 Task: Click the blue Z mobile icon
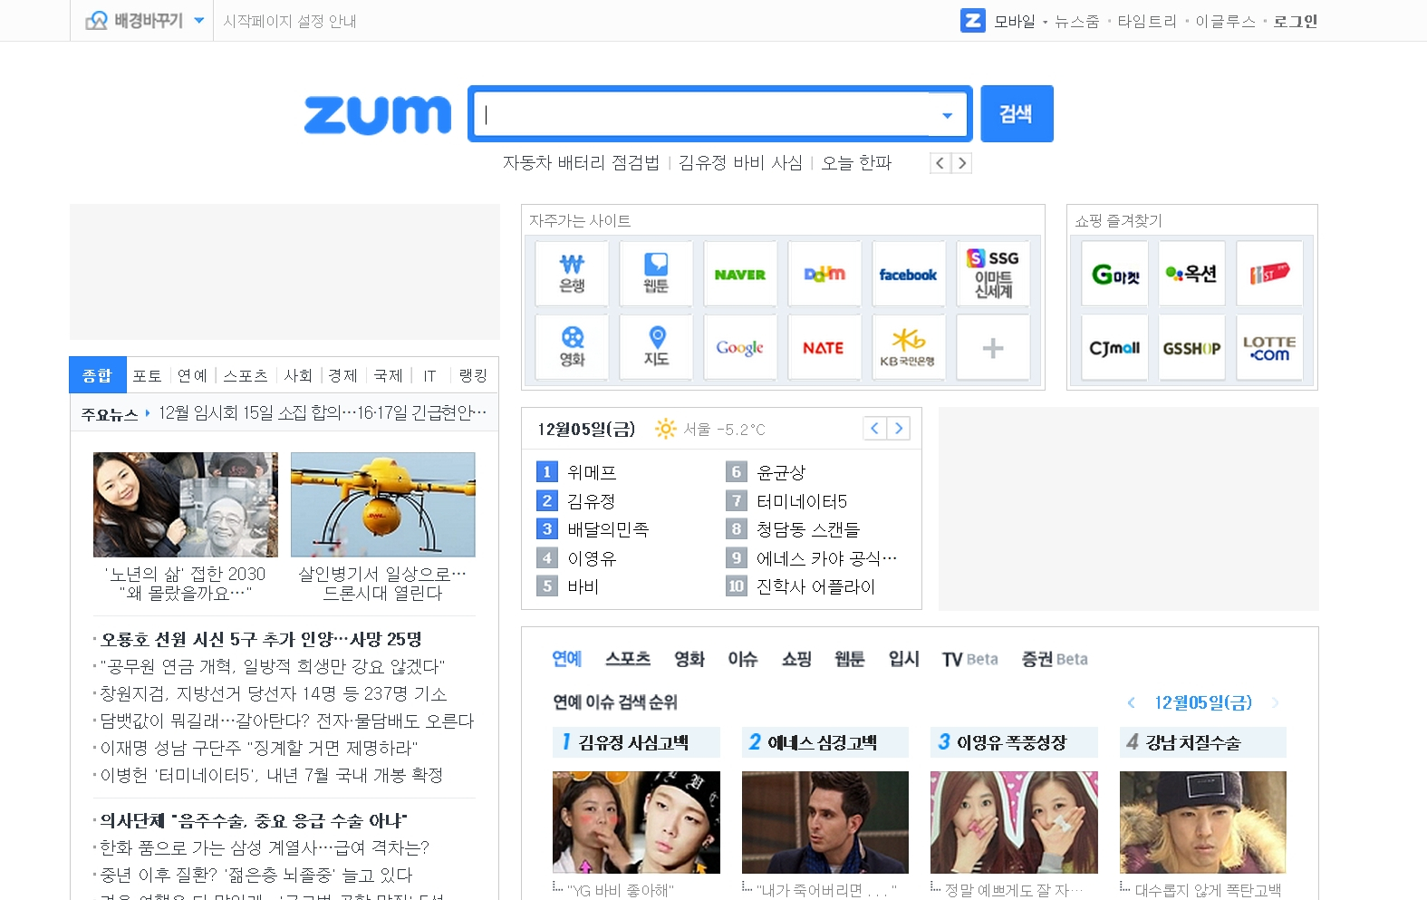(x=972, y=20)
